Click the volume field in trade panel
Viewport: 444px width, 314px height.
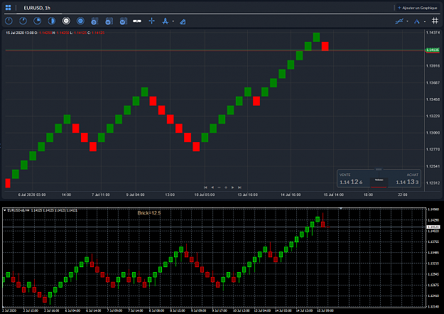379,182
